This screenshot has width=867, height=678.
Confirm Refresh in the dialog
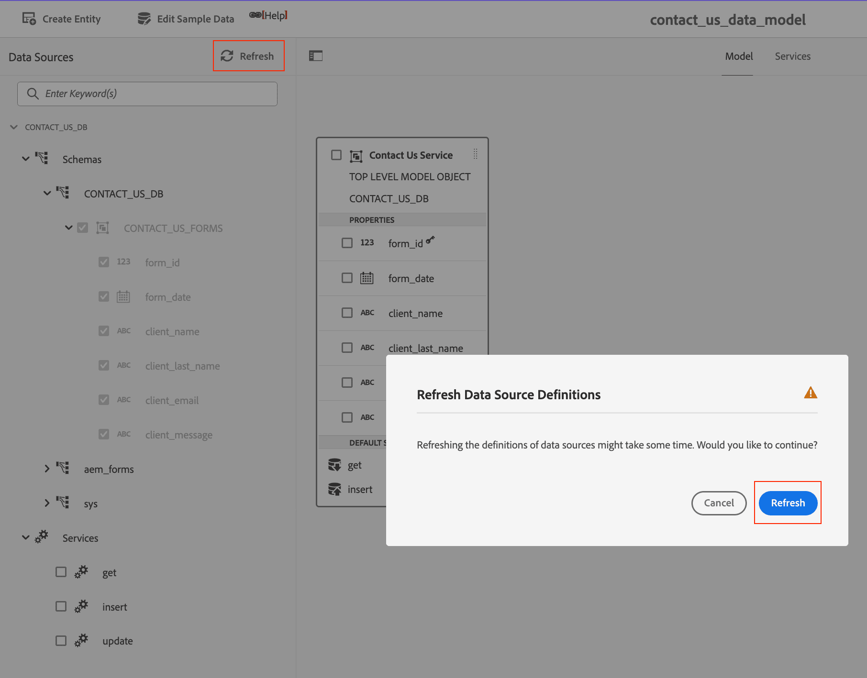[x=788, y=503]
